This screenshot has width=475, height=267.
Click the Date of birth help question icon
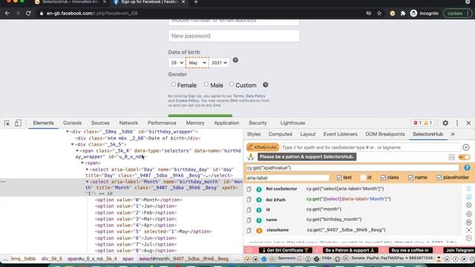[235, 60]
